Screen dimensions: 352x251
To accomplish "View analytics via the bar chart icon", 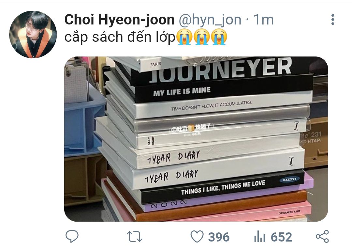I will point(260,237).
